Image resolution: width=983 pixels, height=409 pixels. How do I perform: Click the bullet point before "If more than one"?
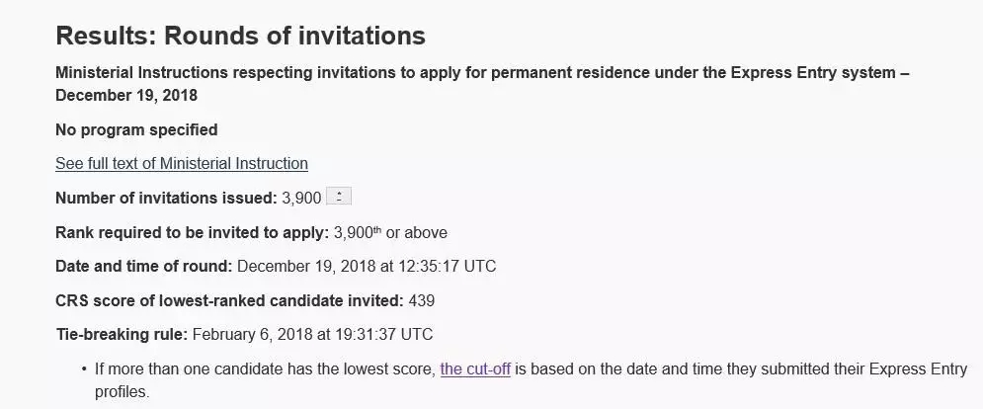pyautogui.click(x=83, y=370)
